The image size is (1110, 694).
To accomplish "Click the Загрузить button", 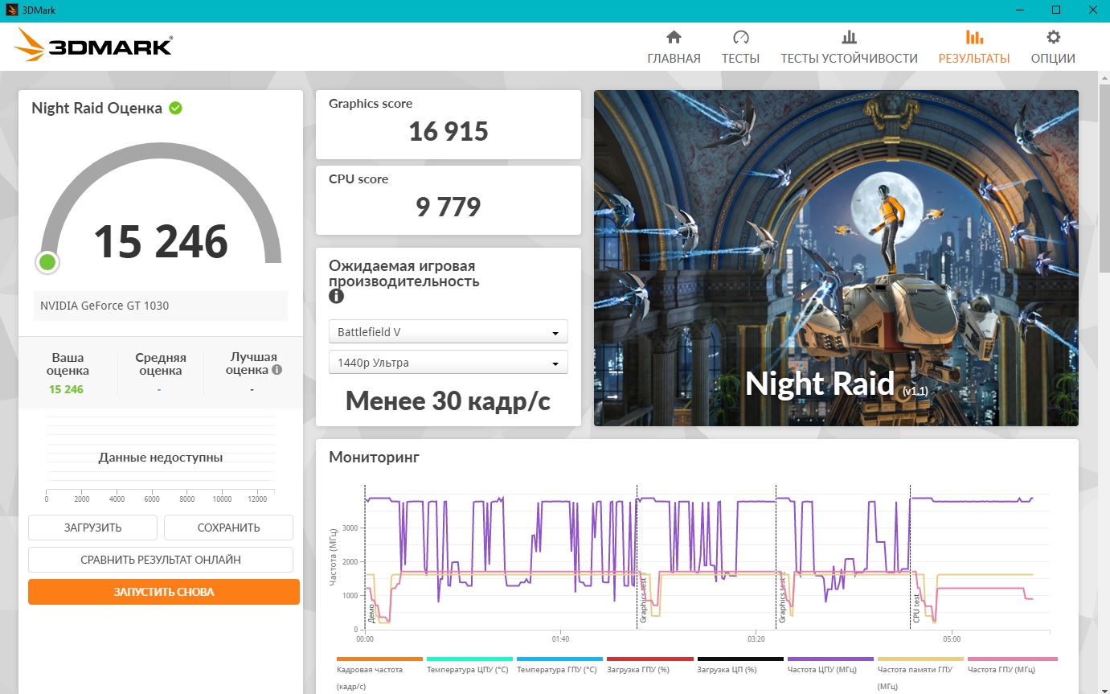I will click(x=93, y=528).
